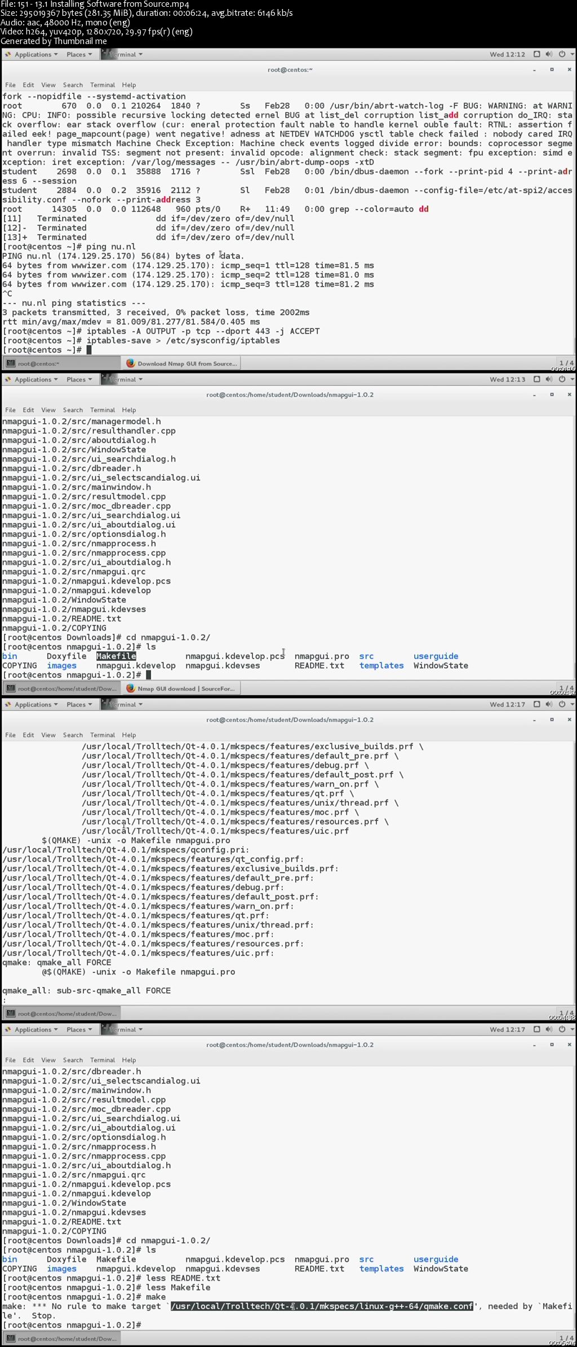Screen dimensions: 577x1347
Task: Open Terminal app menu in the 12:13 top bar
Action: (122, 380)
